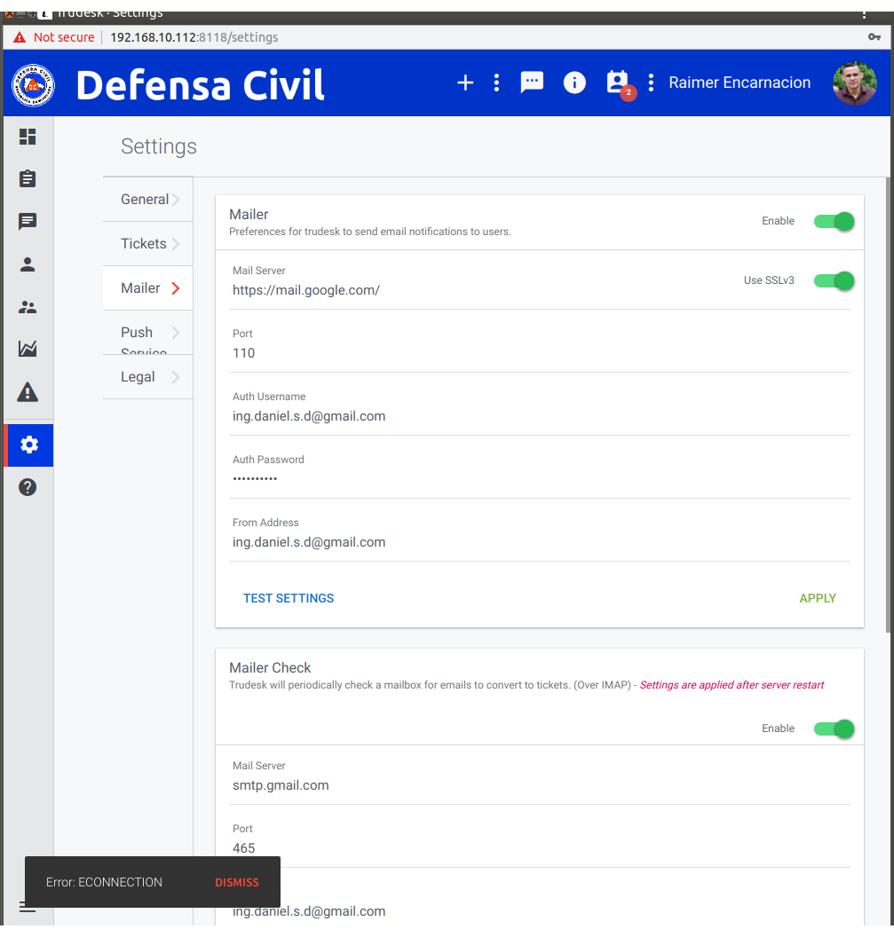The image size is (894, 937).
Task: Disable the Mailer Enable toggle
Action: pos(835,221)
